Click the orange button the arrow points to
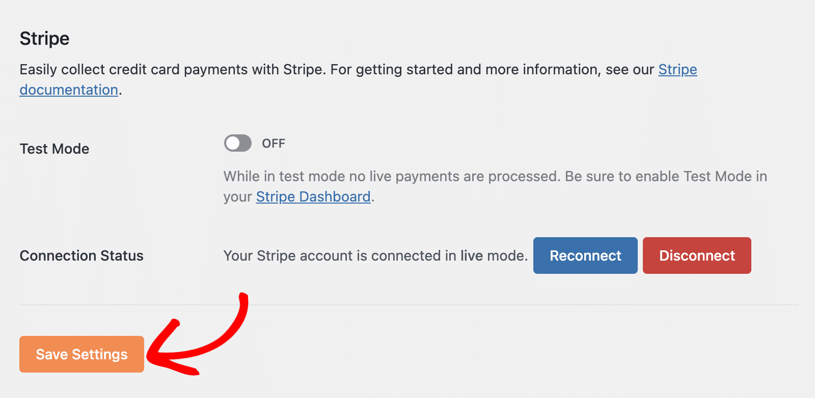The image size is (815, 398). (81, 354)
